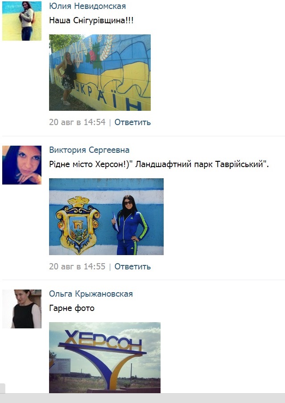Viewport: 285px width, 403px height.
Task: Click Ответить under the 14:55 comment
Action: click(132, 267)
